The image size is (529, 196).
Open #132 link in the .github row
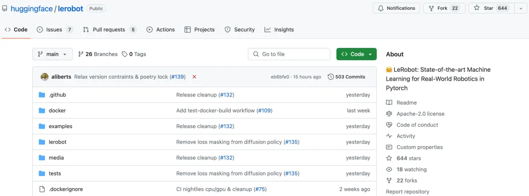pos(226,95)
